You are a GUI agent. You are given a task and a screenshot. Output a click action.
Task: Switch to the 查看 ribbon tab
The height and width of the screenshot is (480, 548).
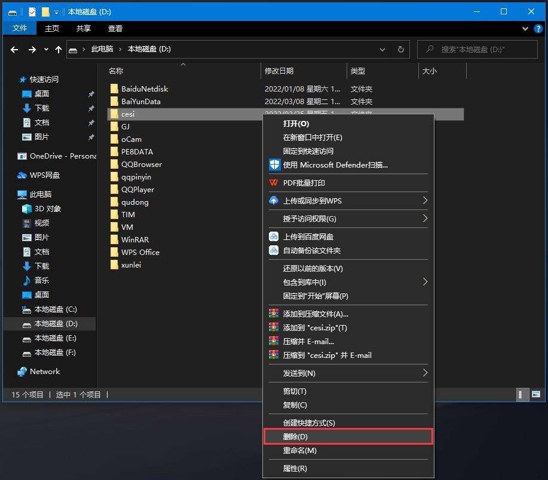point(115,28)
